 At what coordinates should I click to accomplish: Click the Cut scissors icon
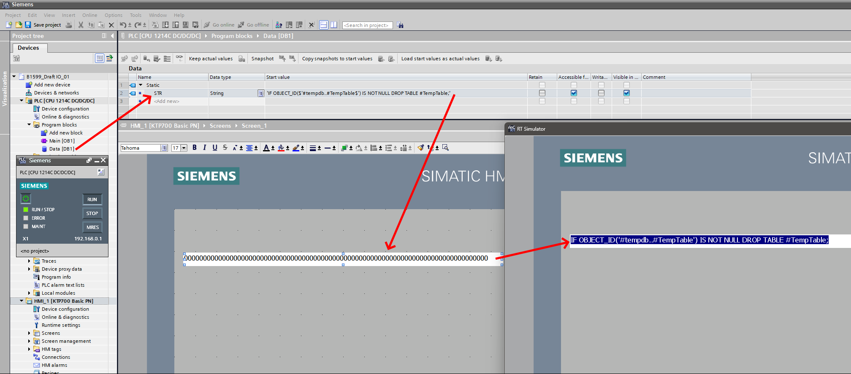point(81,25)
